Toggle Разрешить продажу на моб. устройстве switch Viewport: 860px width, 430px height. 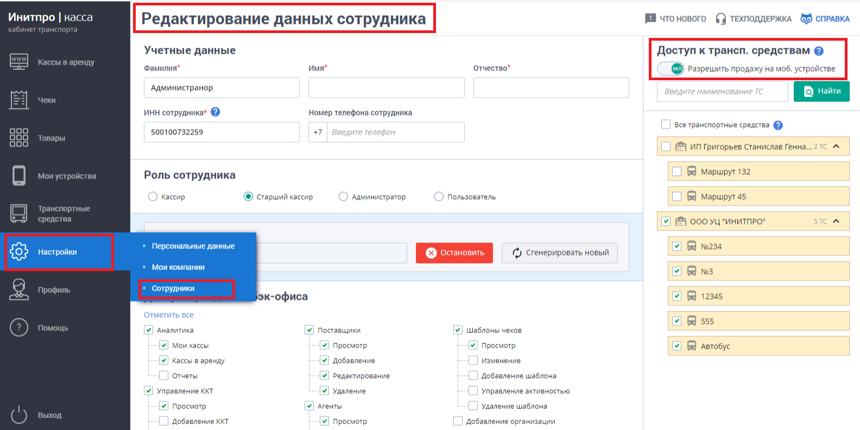tap(671, 69)
